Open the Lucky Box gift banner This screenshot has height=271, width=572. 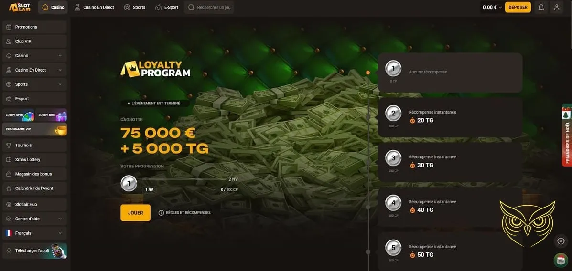pyautogui.click(x=51, y=115)
